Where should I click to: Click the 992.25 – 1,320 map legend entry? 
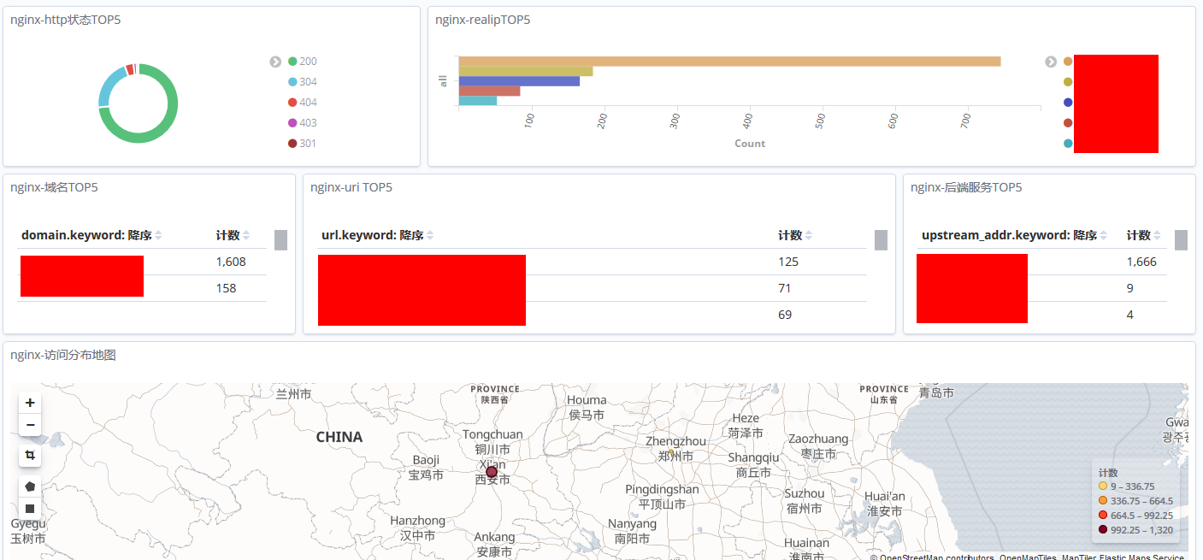tap(1135, 530)
